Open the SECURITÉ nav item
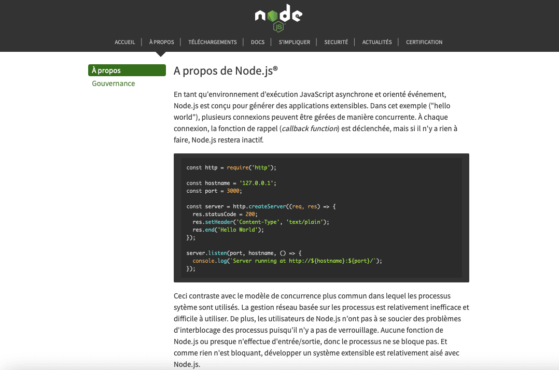559x370 pixels. (x=336, y=42)
